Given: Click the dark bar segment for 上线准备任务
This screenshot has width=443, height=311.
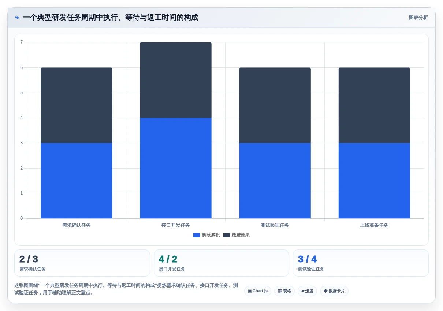Looking at the screenshot, I should coord(374,105).
